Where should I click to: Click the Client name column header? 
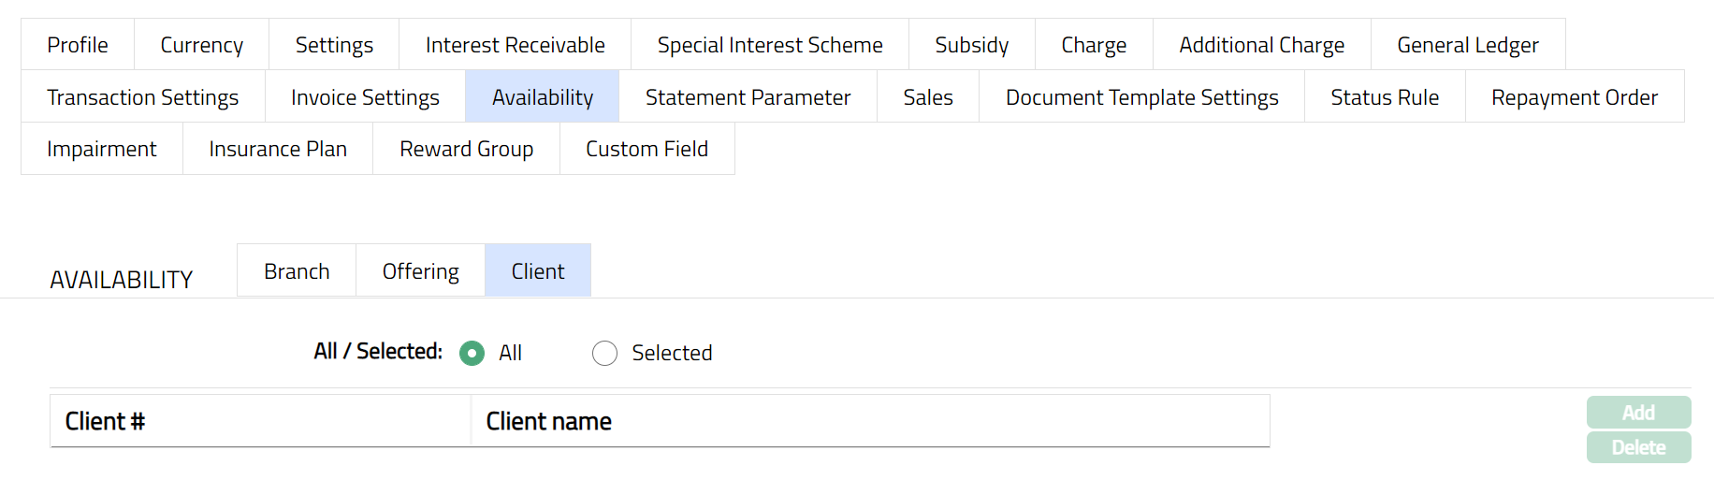click(x=548, y=422)
